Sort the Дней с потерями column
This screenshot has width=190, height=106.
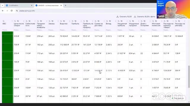click(x=141, y=21)
